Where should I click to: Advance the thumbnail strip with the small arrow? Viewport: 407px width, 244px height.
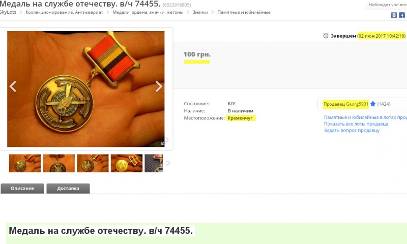point(168,163)
